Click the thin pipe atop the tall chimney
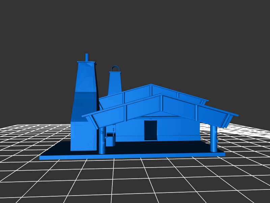The height and width of the screenshot is (203, 270). [x=87, y=57]
